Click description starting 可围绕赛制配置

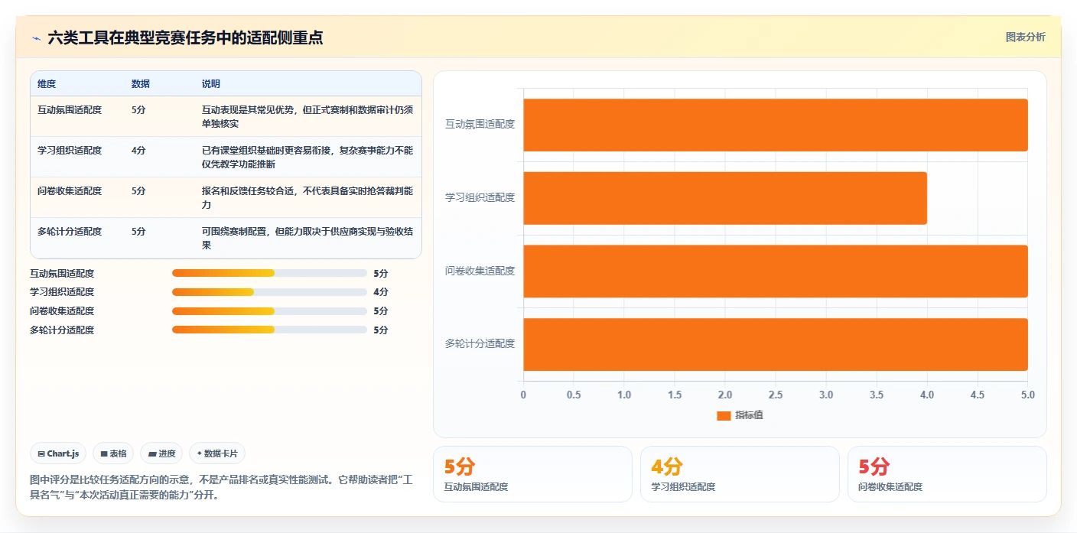pos(307,239)
